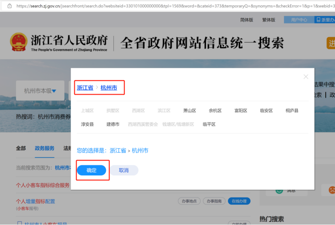Screen dimensions: 335x225
Task: Select 杭州市 in the dialog breadcrumb
Action: click(x=108, y=87)
